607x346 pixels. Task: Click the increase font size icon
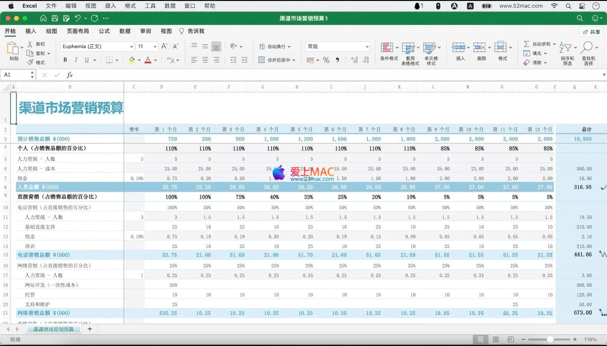(x=164, y=47)
